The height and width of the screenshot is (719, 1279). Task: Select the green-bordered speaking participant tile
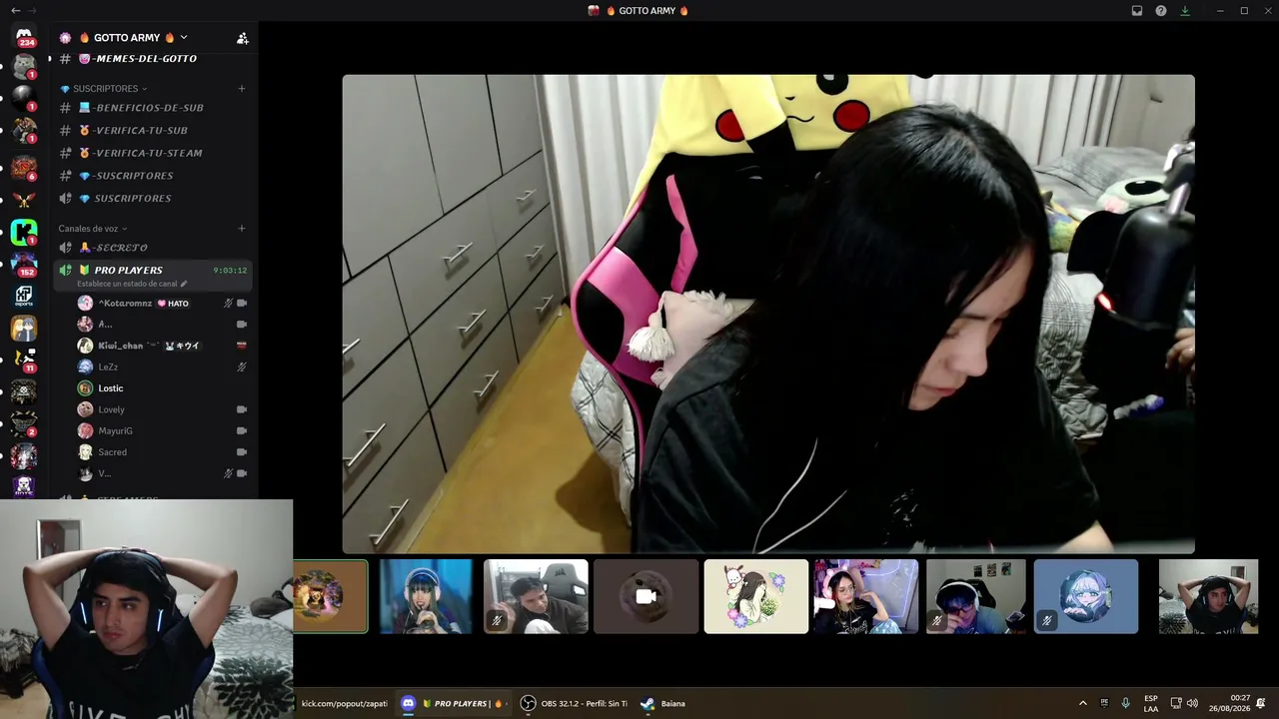(331, 596)
